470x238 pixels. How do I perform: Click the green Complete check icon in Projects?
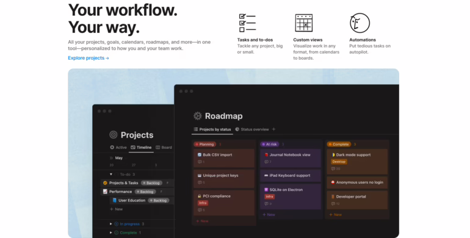click(117, 233)
